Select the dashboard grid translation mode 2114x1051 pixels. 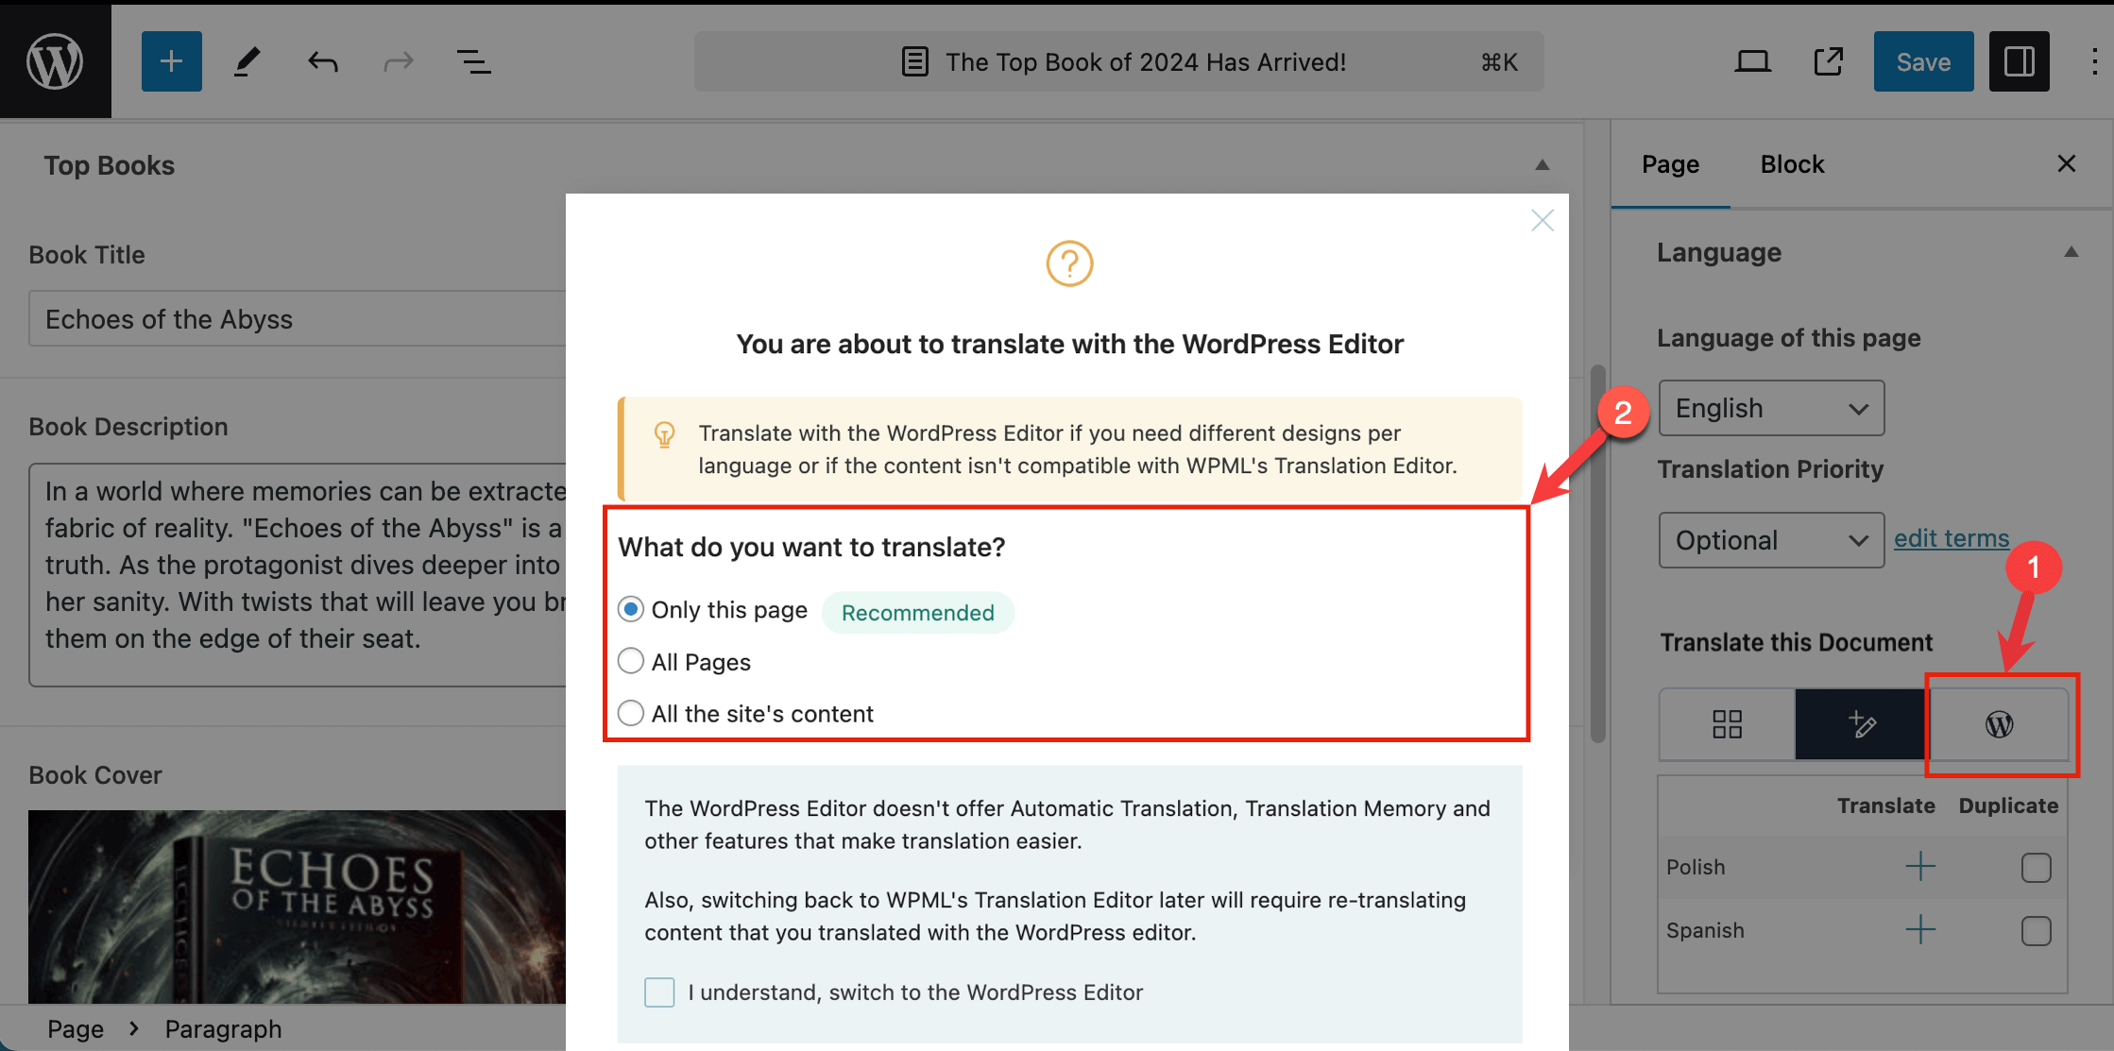(1727, 724)
